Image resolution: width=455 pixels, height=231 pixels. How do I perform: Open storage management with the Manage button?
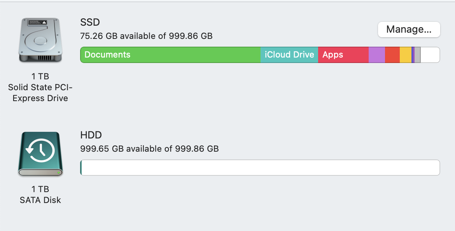(409, 30)
